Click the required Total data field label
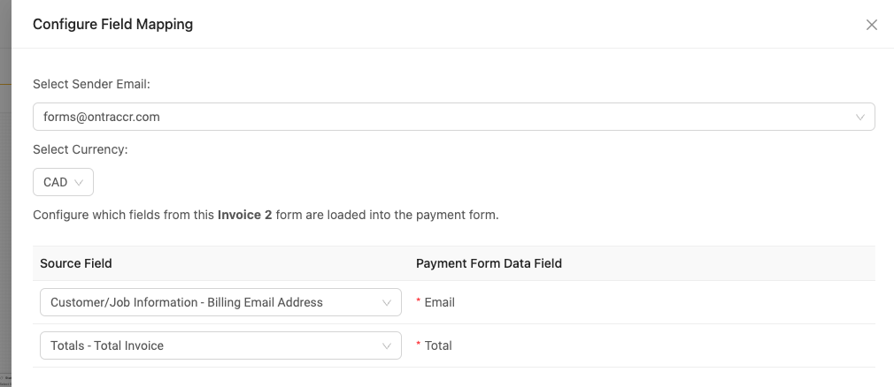 tap(438, 345)
